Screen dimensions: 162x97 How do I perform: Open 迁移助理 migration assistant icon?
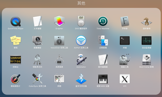pyautogui.click(x=103, y=40)
